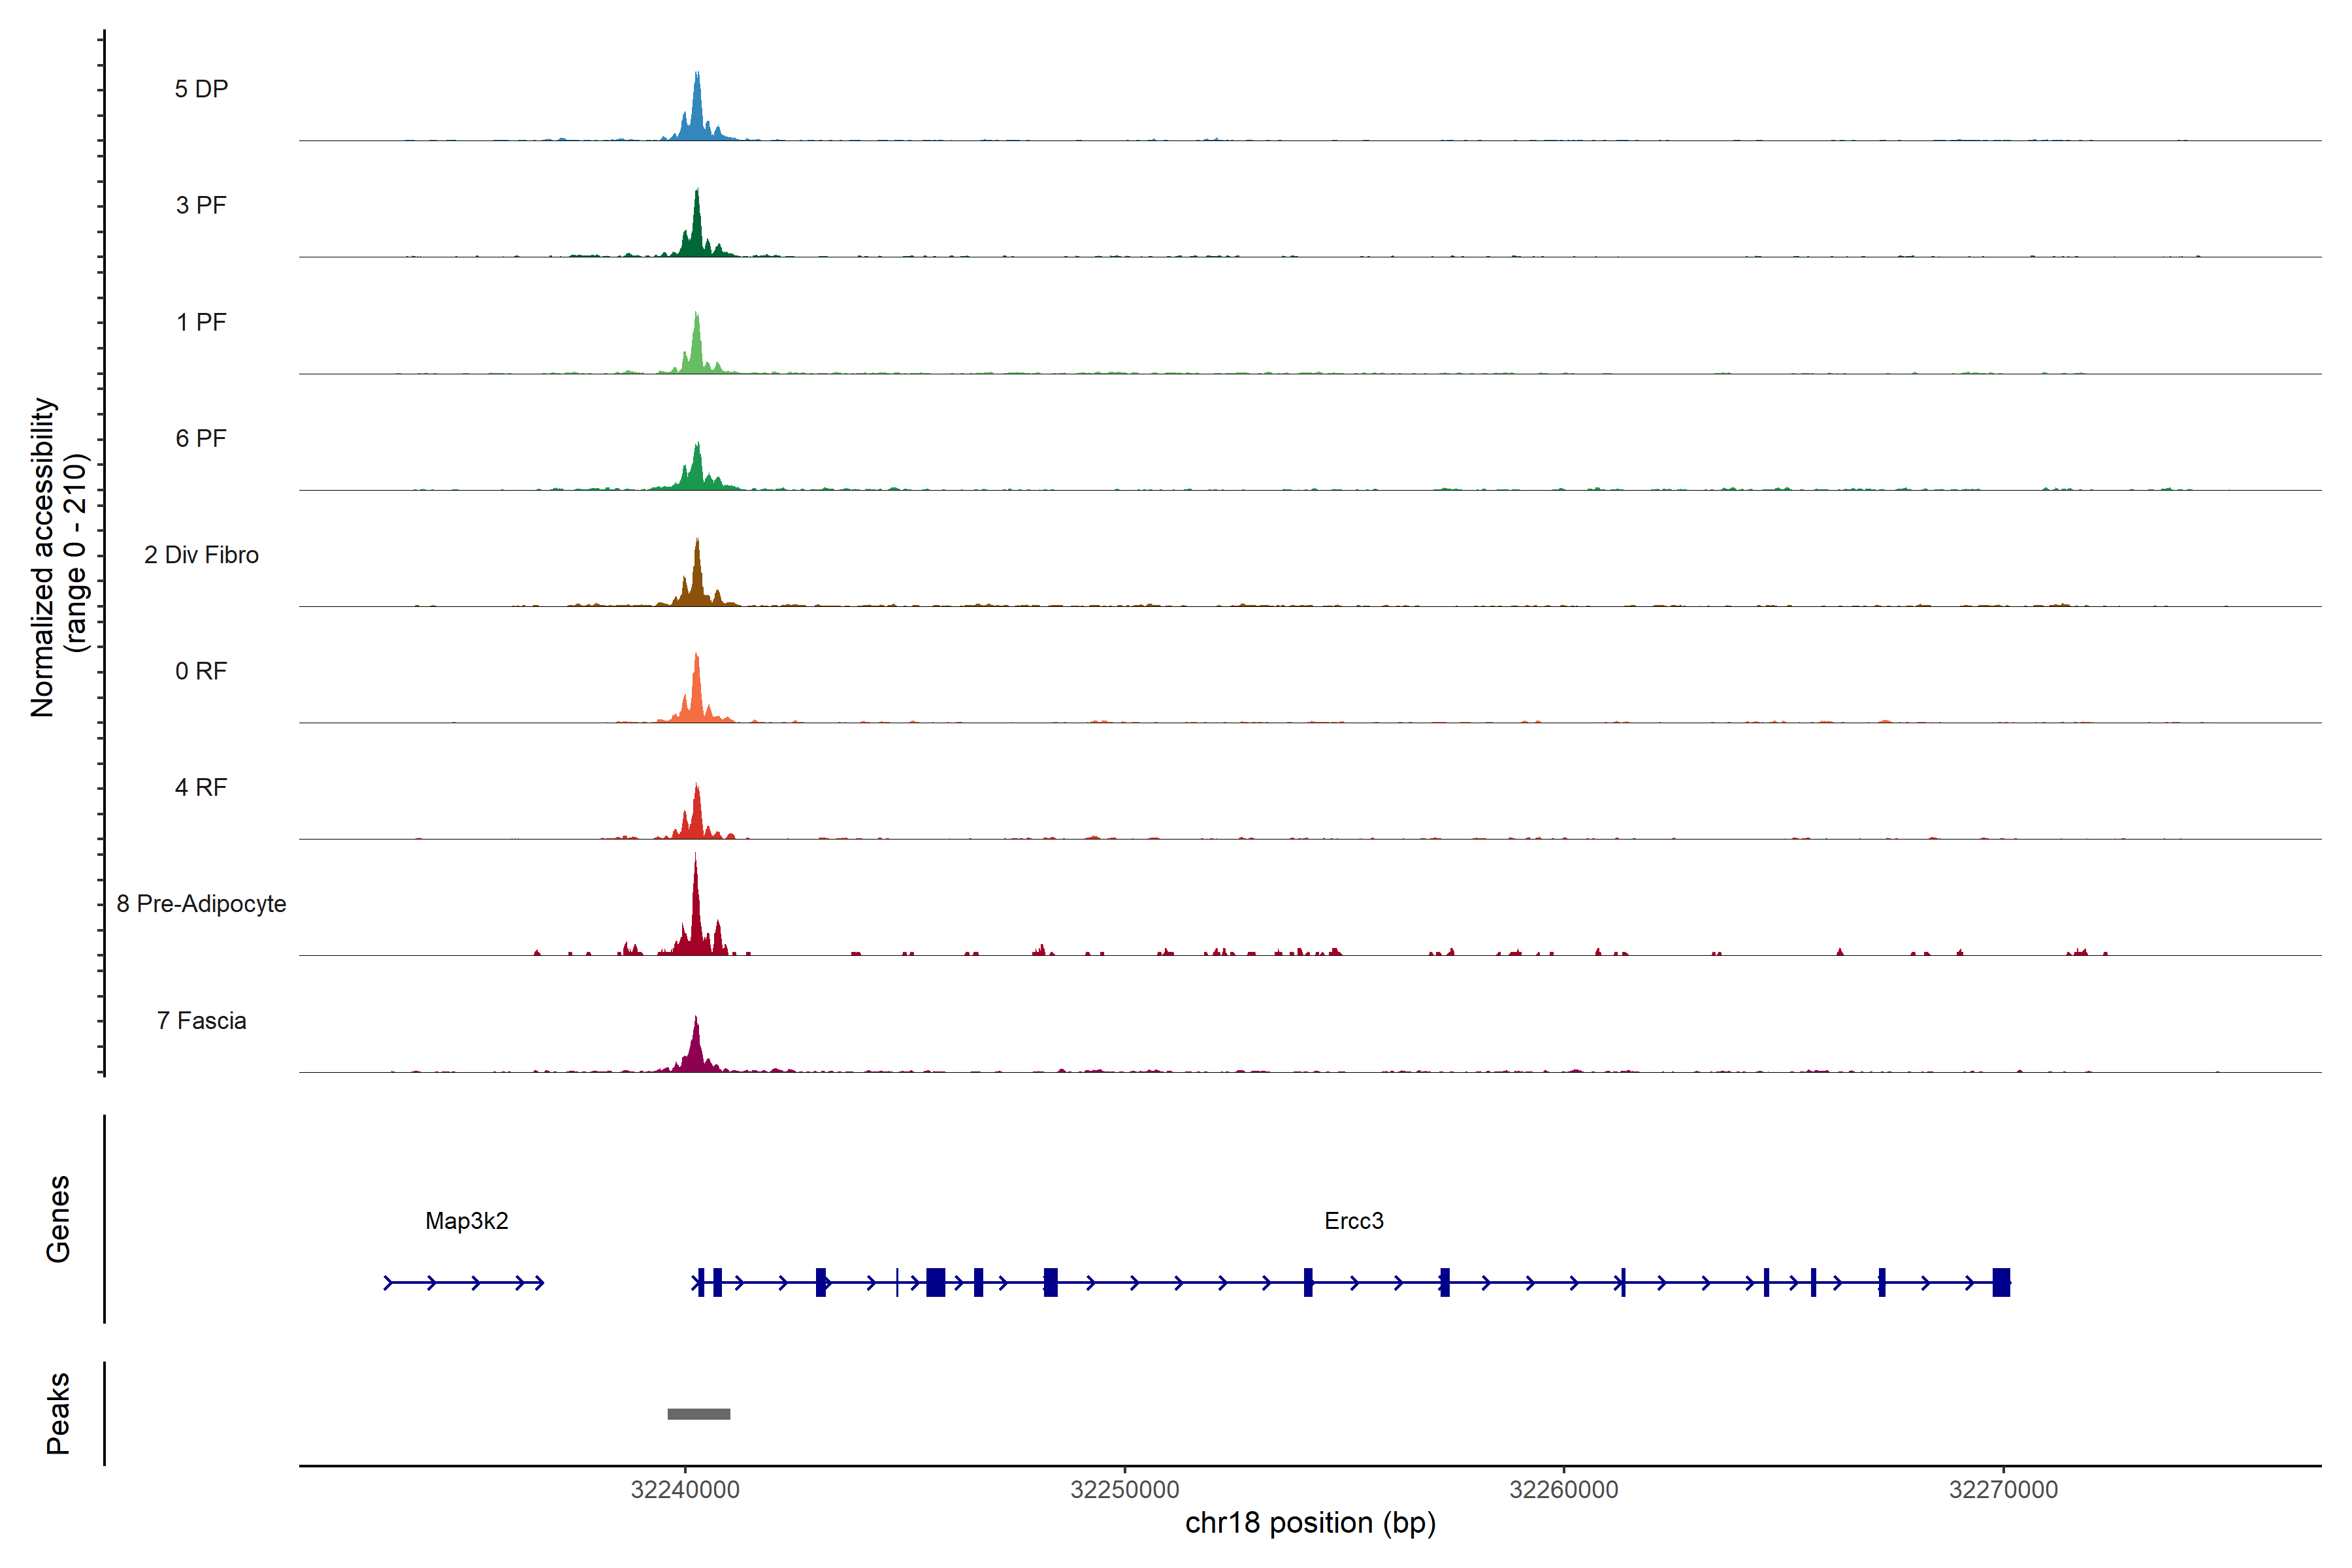Select the 4 RF track label
The image size is (2352, 1568).
coord(201,787)
